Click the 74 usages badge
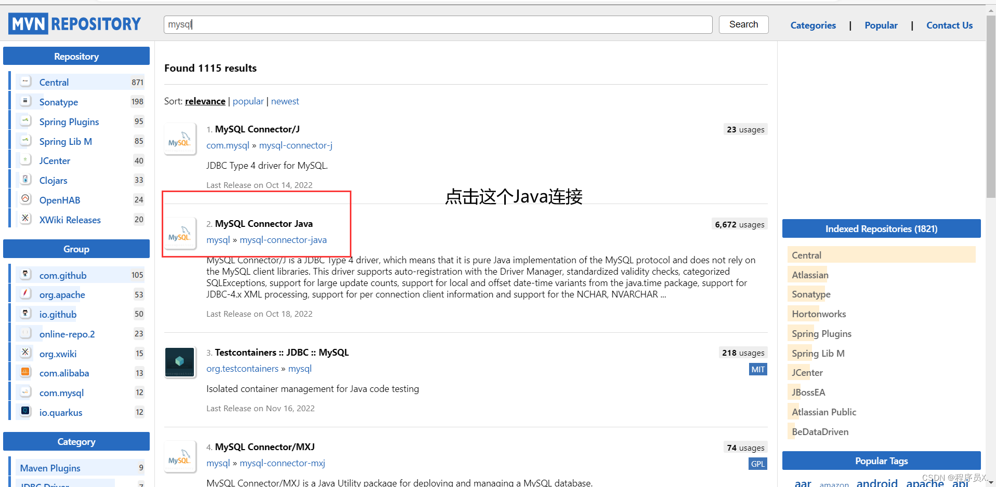This screenshot has width=996, height=487. click(745, 448)
